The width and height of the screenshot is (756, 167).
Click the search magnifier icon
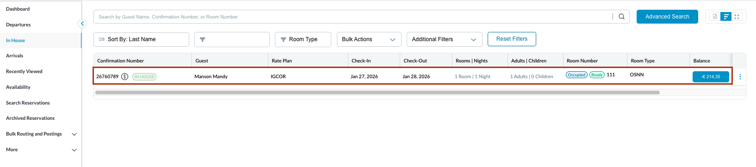click(x=621, y=17)
